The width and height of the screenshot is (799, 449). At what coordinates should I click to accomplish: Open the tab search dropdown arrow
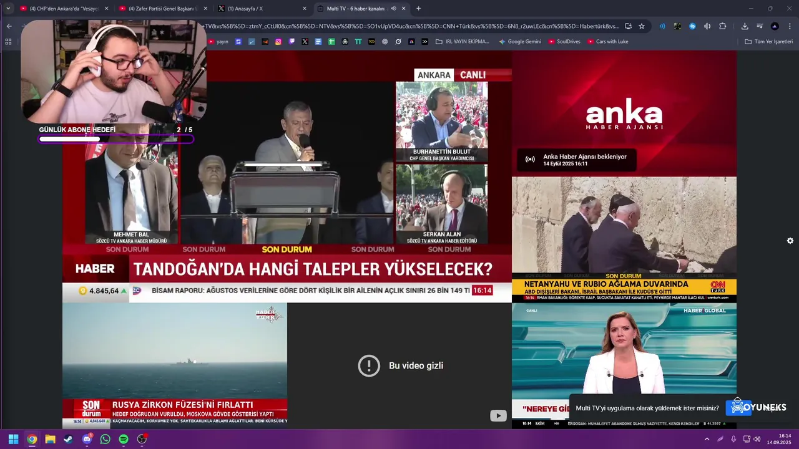click(x=8, y=9)
